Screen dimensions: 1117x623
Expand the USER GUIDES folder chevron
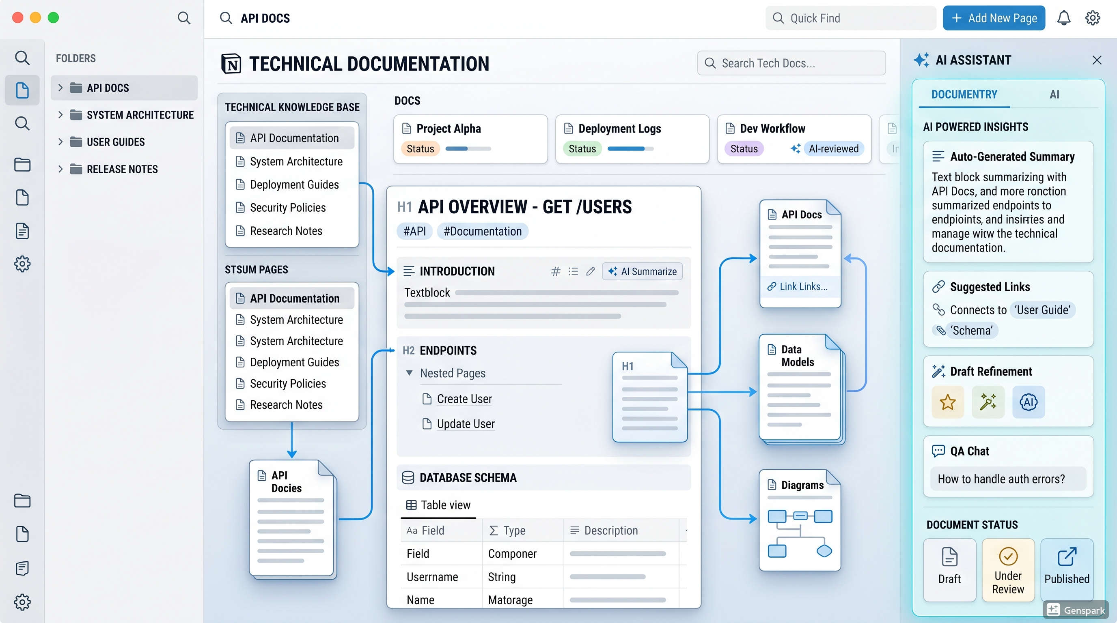[x=60, y=142]
